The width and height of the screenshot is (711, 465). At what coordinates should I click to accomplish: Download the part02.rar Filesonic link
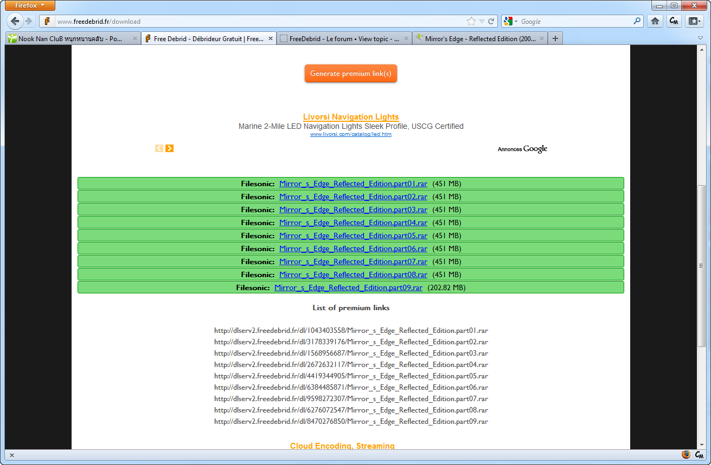click(x=353, y=197)
